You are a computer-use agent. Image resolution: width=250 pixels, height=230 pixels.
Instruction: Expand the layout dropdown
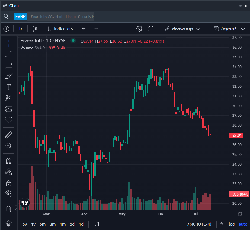click(x=229, y=29)
